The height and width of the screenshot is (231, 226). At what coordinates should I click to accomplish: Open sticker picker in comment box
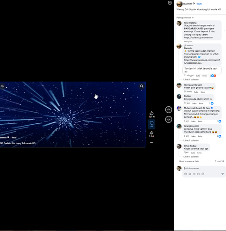click(203, 174)
